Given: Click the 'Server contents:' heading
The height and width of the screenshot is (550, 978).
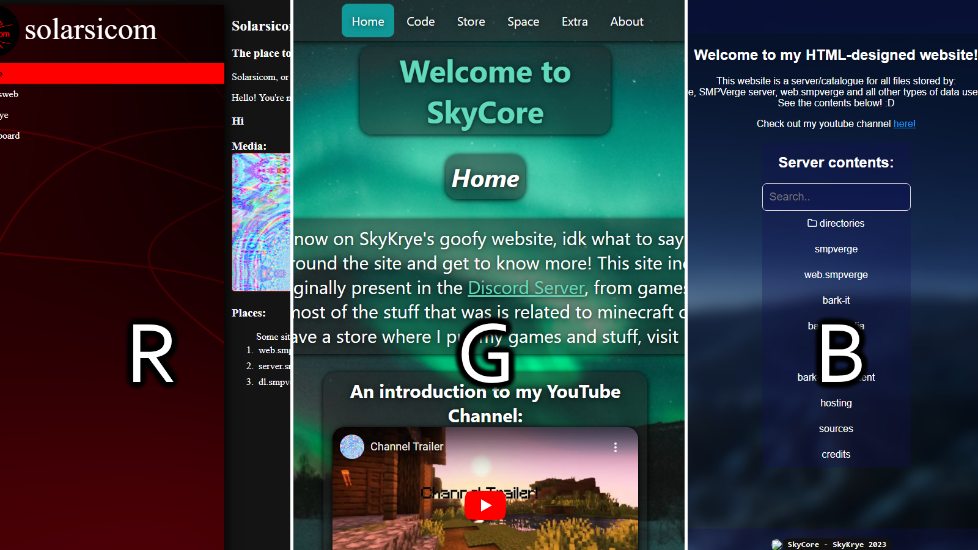Looking at the screenshot, I should click(836, 163).
